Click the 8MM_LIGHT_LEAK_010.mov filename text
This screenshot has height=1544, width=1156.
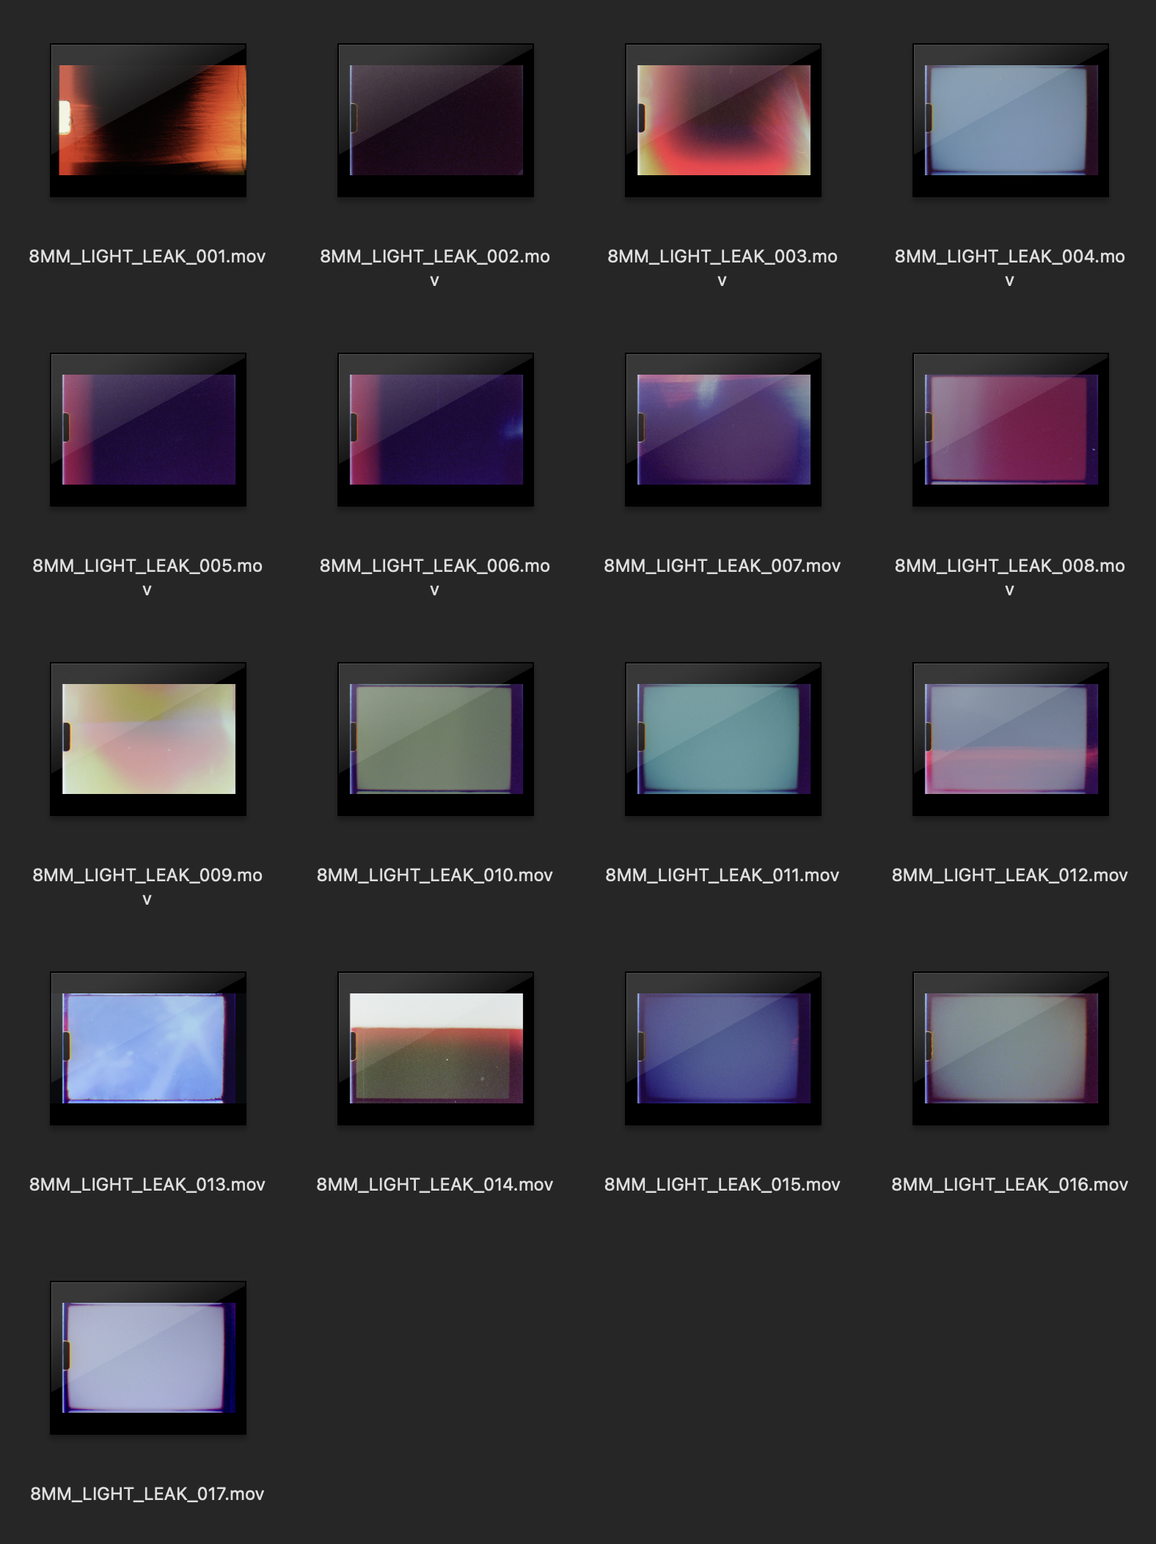(435, 875)
